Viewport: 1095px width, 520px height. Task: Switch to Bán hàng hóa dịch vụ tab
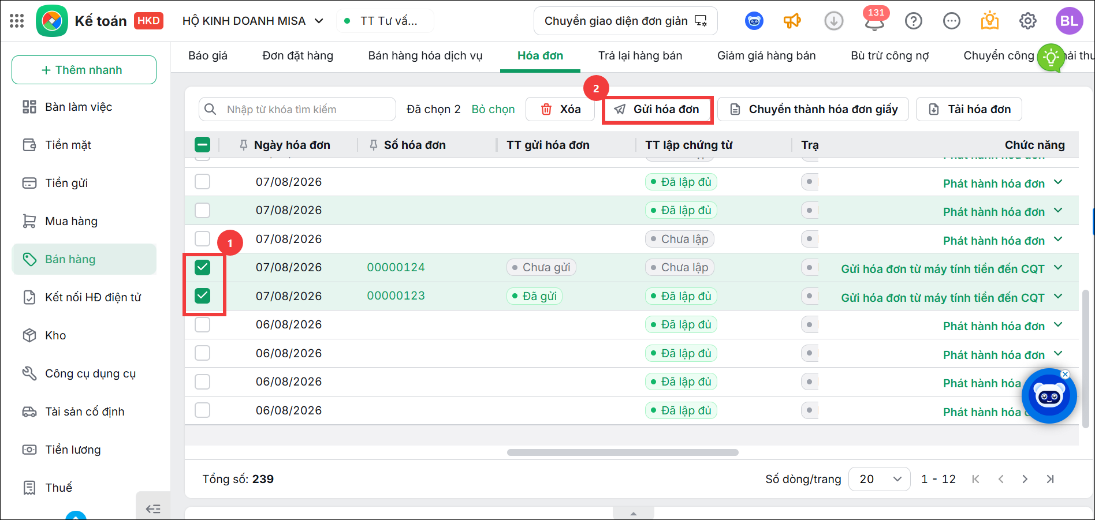[x=425, y=56]
